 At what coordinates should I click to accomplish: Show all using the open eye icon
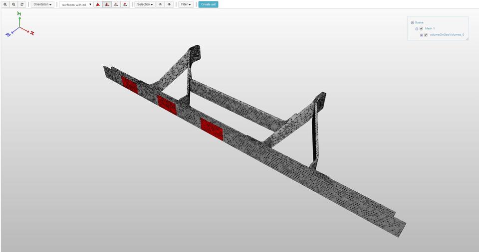tap(169, 4)
